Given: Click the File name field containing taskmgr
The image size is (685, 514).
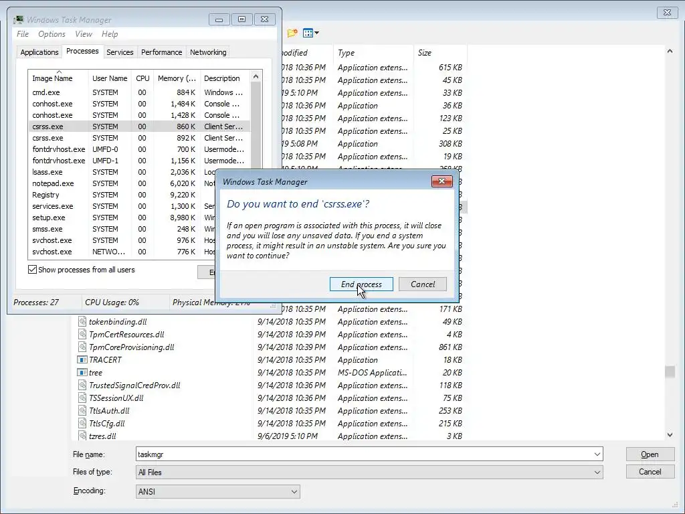Looking at the screenshot, I should pos(363,454).
